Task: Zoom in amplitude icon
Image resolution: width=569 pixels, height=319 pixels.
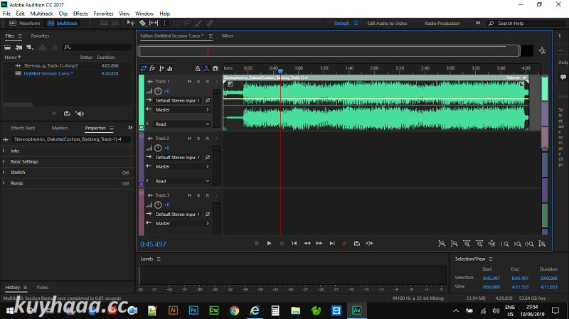Action: click(x=442, y=244)
